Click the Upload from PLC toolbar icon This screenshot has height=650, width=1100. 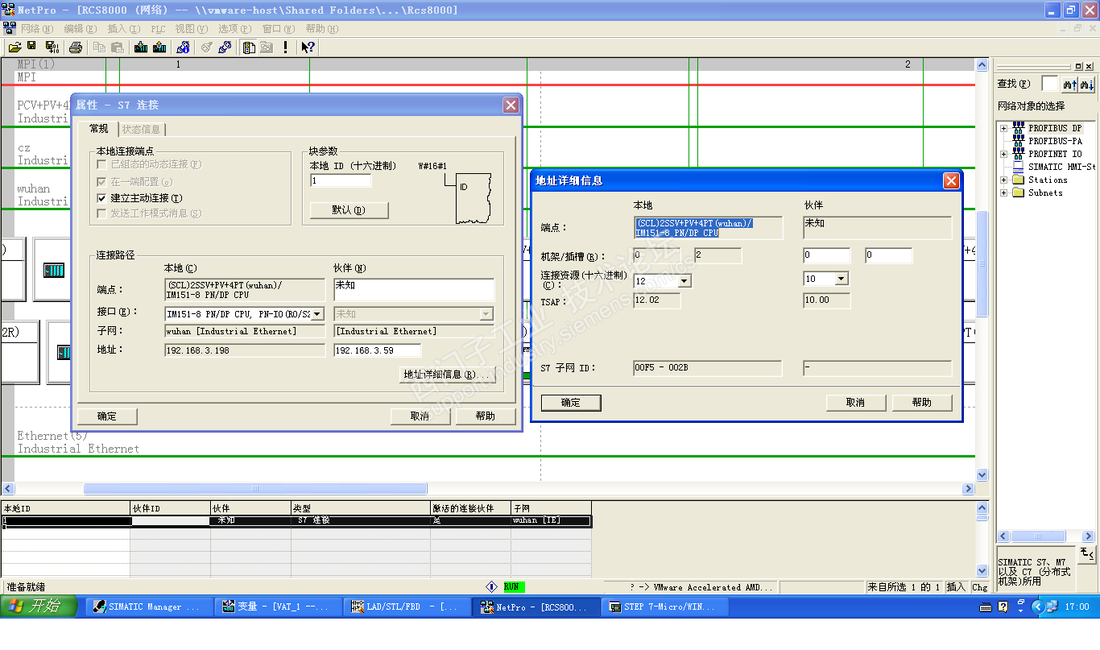pos(159,48)
